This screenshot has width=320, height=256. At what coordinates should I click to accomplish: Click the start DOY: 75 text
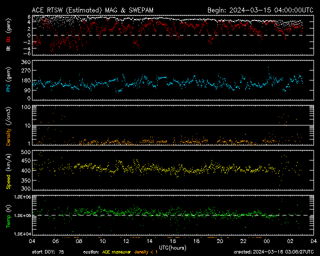pos(48,251)
